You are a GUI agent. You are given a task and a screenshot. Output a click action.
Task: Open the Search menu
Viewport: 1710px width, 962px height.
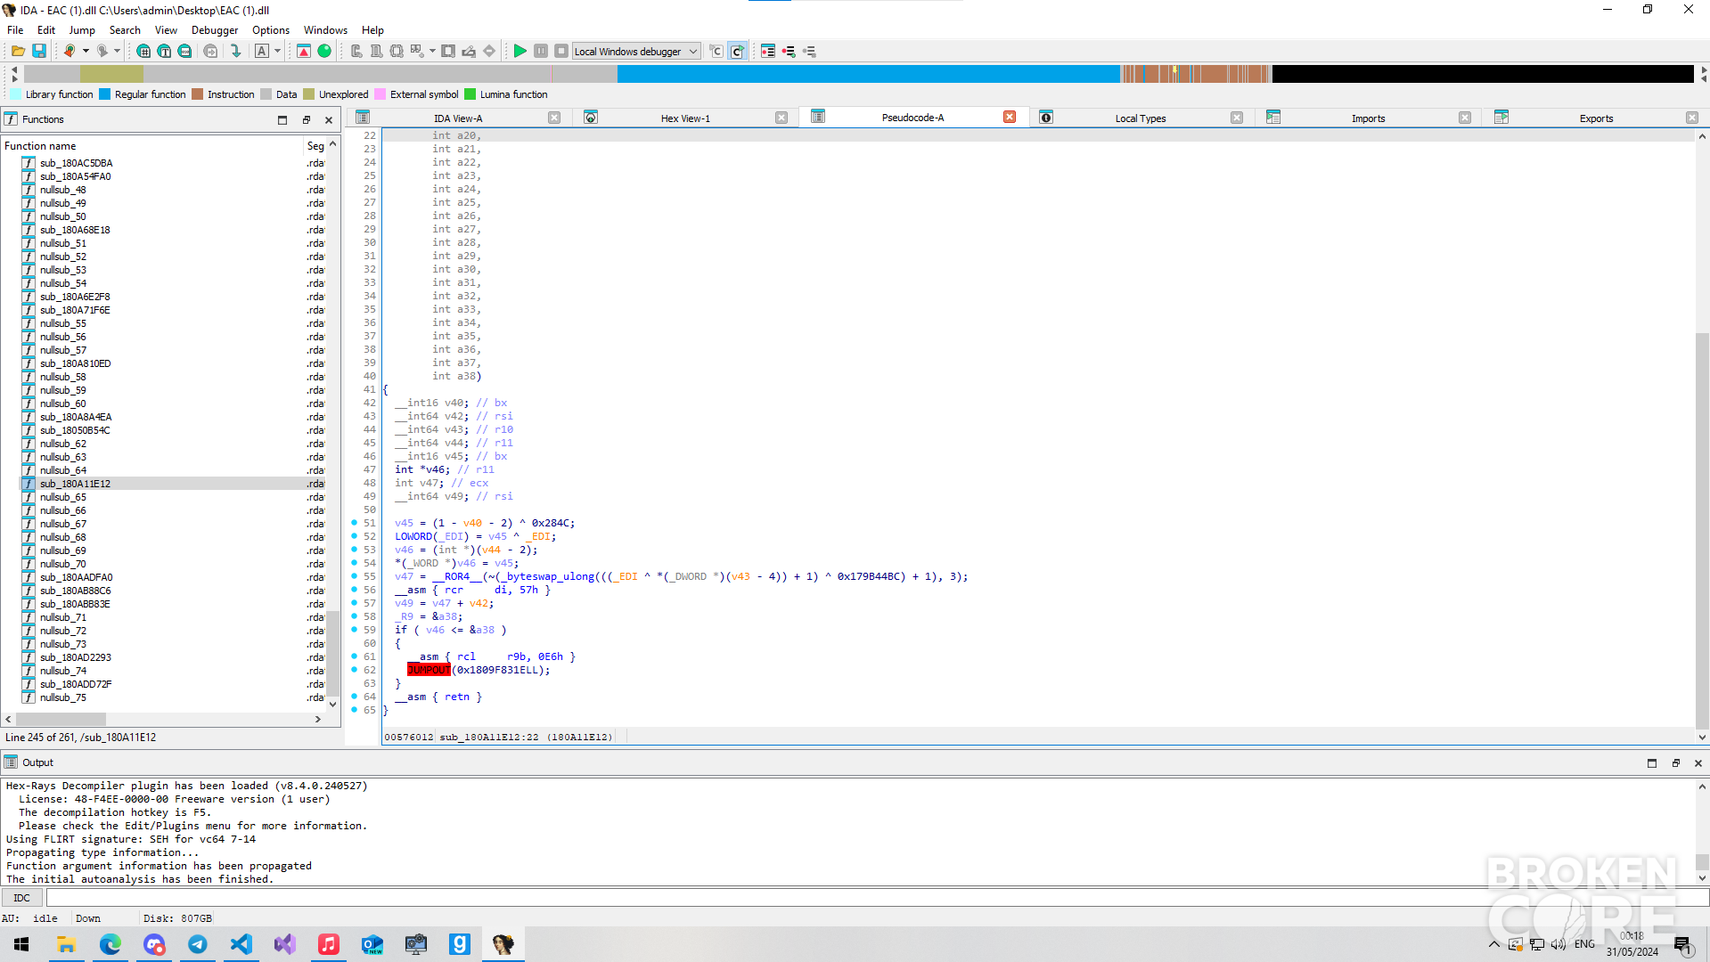pyautogui.click(x=125, y=29)
